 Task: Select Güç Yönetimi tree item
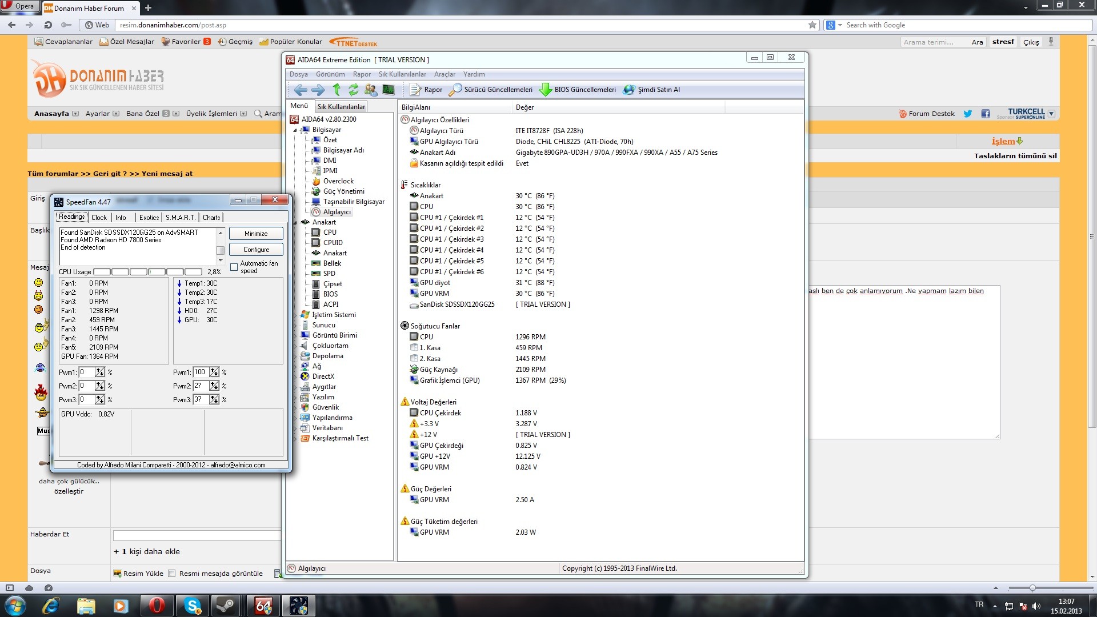tap(343, 191)
